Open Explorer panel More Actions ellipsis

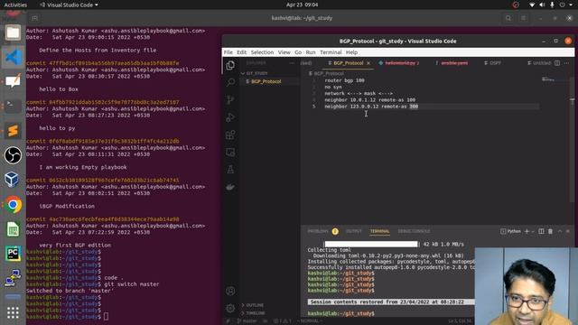(x=292, y=63)
